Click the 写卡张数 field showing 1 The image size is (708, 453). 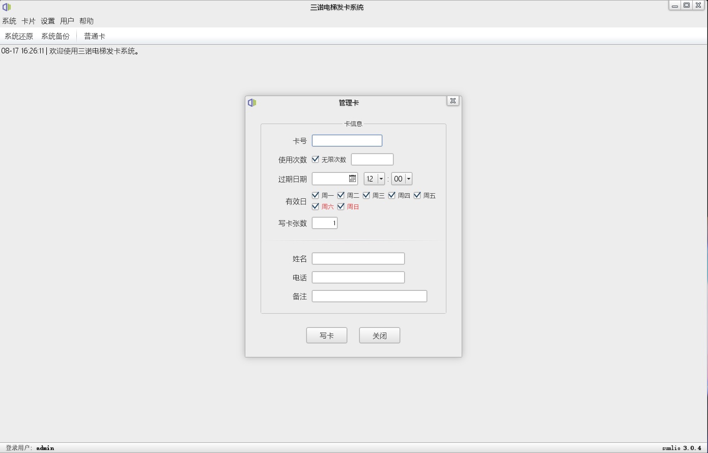pyautogui.click(x=325, y=223)
